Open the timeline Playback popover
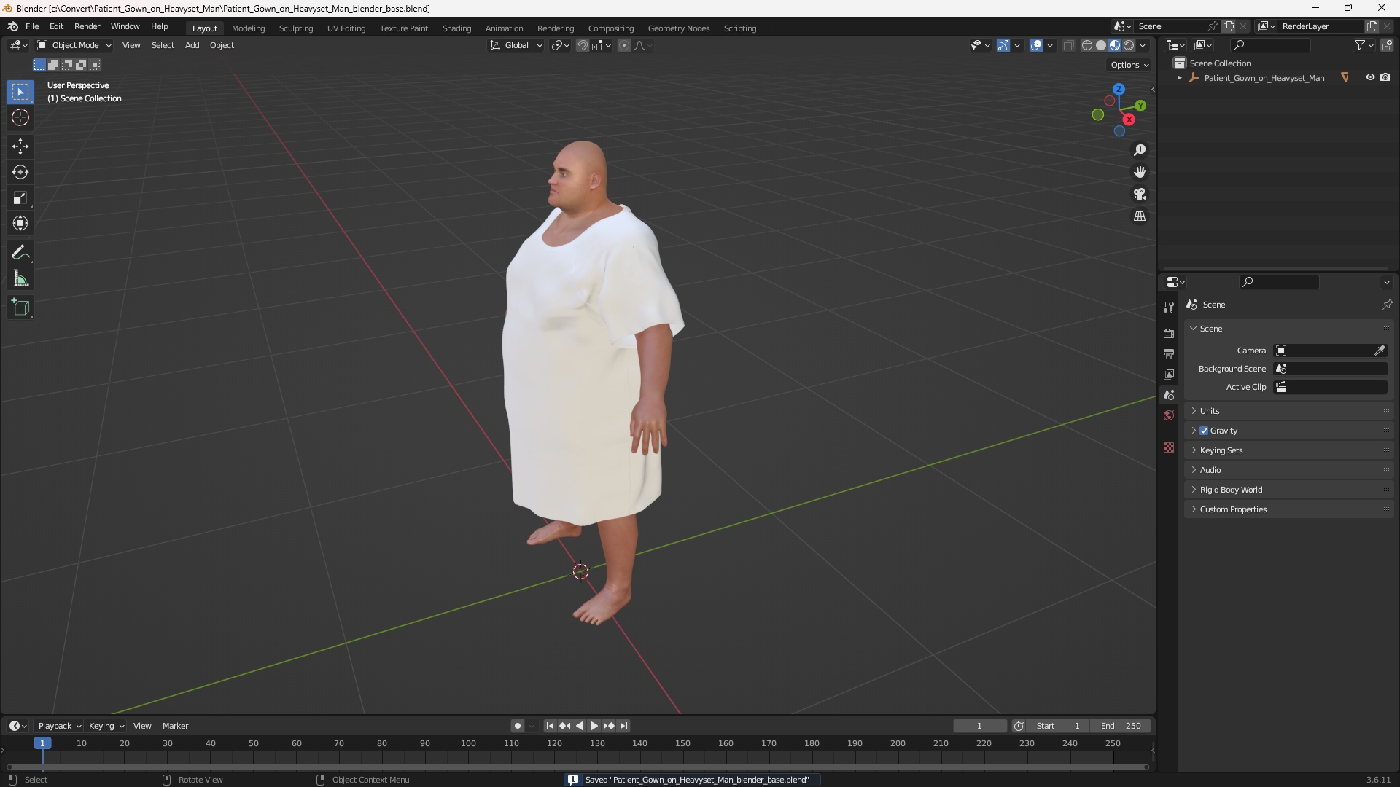Viewport: 1400px width, 787px height. (59, 726)
